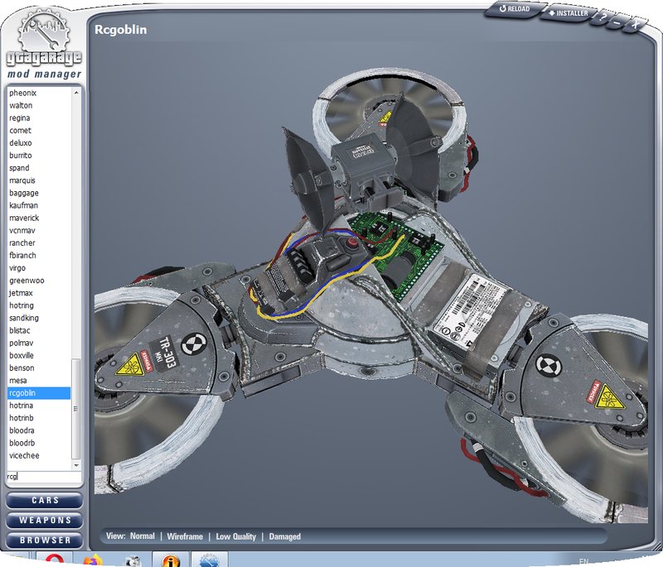Select regina in the vehicle list

[39, 118]
